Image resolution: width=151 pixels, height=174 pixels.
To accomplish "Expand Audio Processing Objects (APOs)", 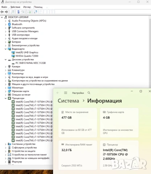I will click(5, 21).
